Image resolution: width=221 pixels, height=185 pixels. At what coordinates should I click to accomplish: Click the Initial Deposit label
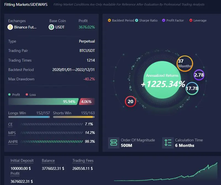[22, 160]
